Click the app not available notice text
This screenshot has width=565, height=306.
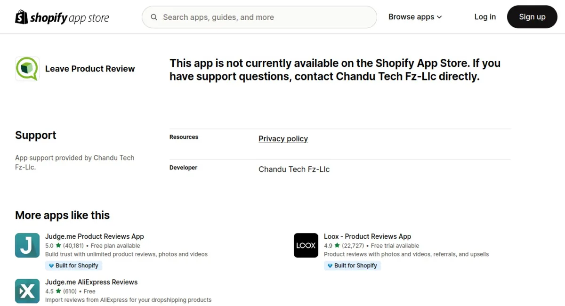point(335,70)
